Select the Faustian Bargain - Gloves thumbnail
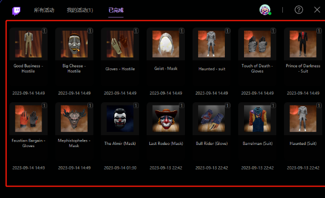Viewport: 325px width, 198px height. pos(28,119)
